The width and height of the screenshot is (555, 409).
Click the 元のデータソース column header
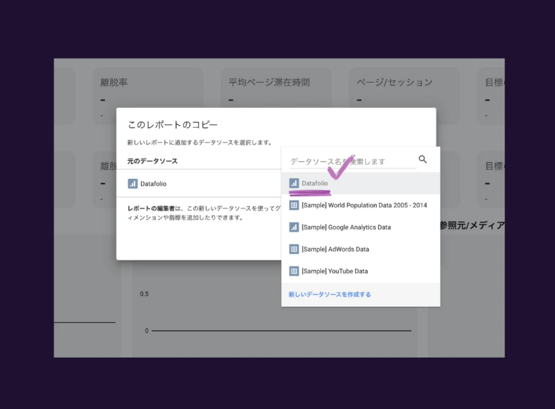[152, 161]
